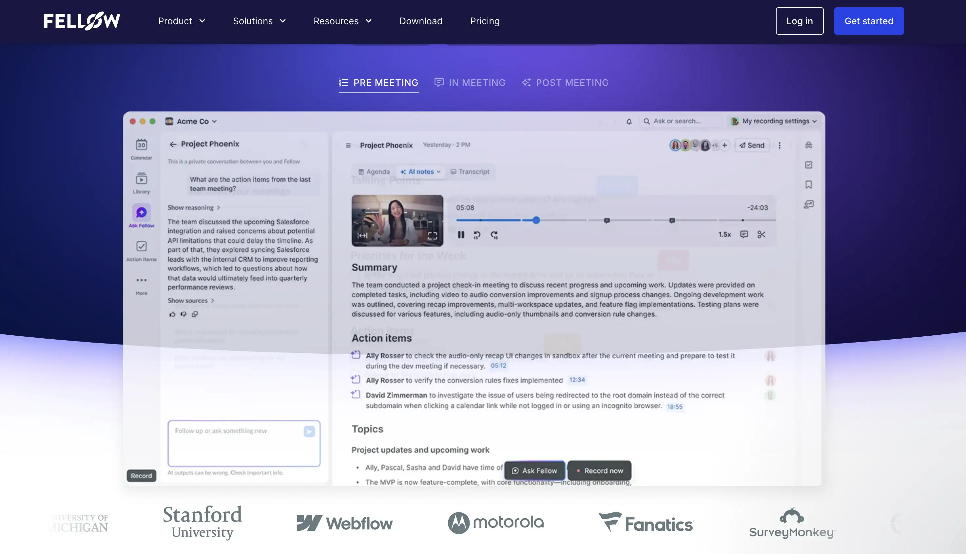
Task: Click the Ask Fellow sidebar icon
Action: (x=141, y=212)
